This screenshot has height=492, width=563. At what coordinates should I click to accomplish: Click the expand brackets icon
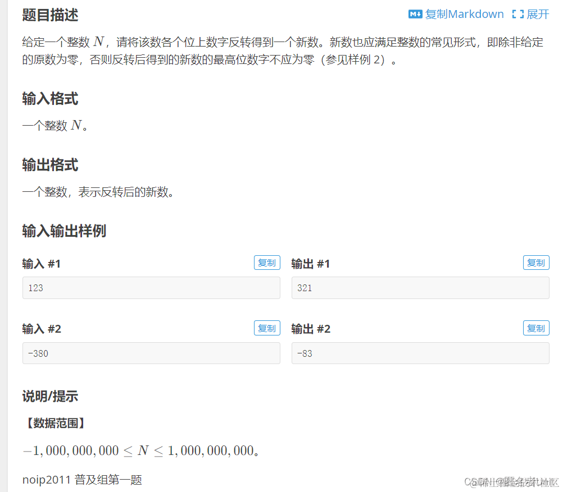(x=517, y=15)
